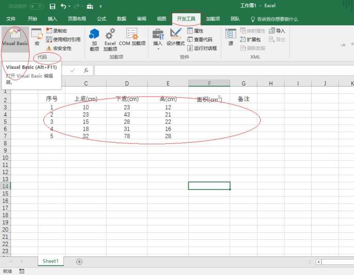Click the save icon in title bar
This screenshot has height=275, width=354.
tap(52, 6)
